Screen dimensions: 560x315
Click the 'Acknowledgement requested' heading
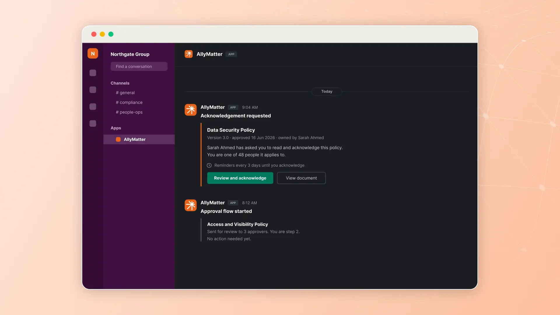pos(236,116)
